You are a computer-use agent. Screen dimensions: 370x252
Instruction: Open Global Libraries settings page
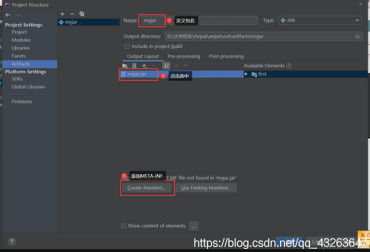pyautogui.click(x=28, y=87)
